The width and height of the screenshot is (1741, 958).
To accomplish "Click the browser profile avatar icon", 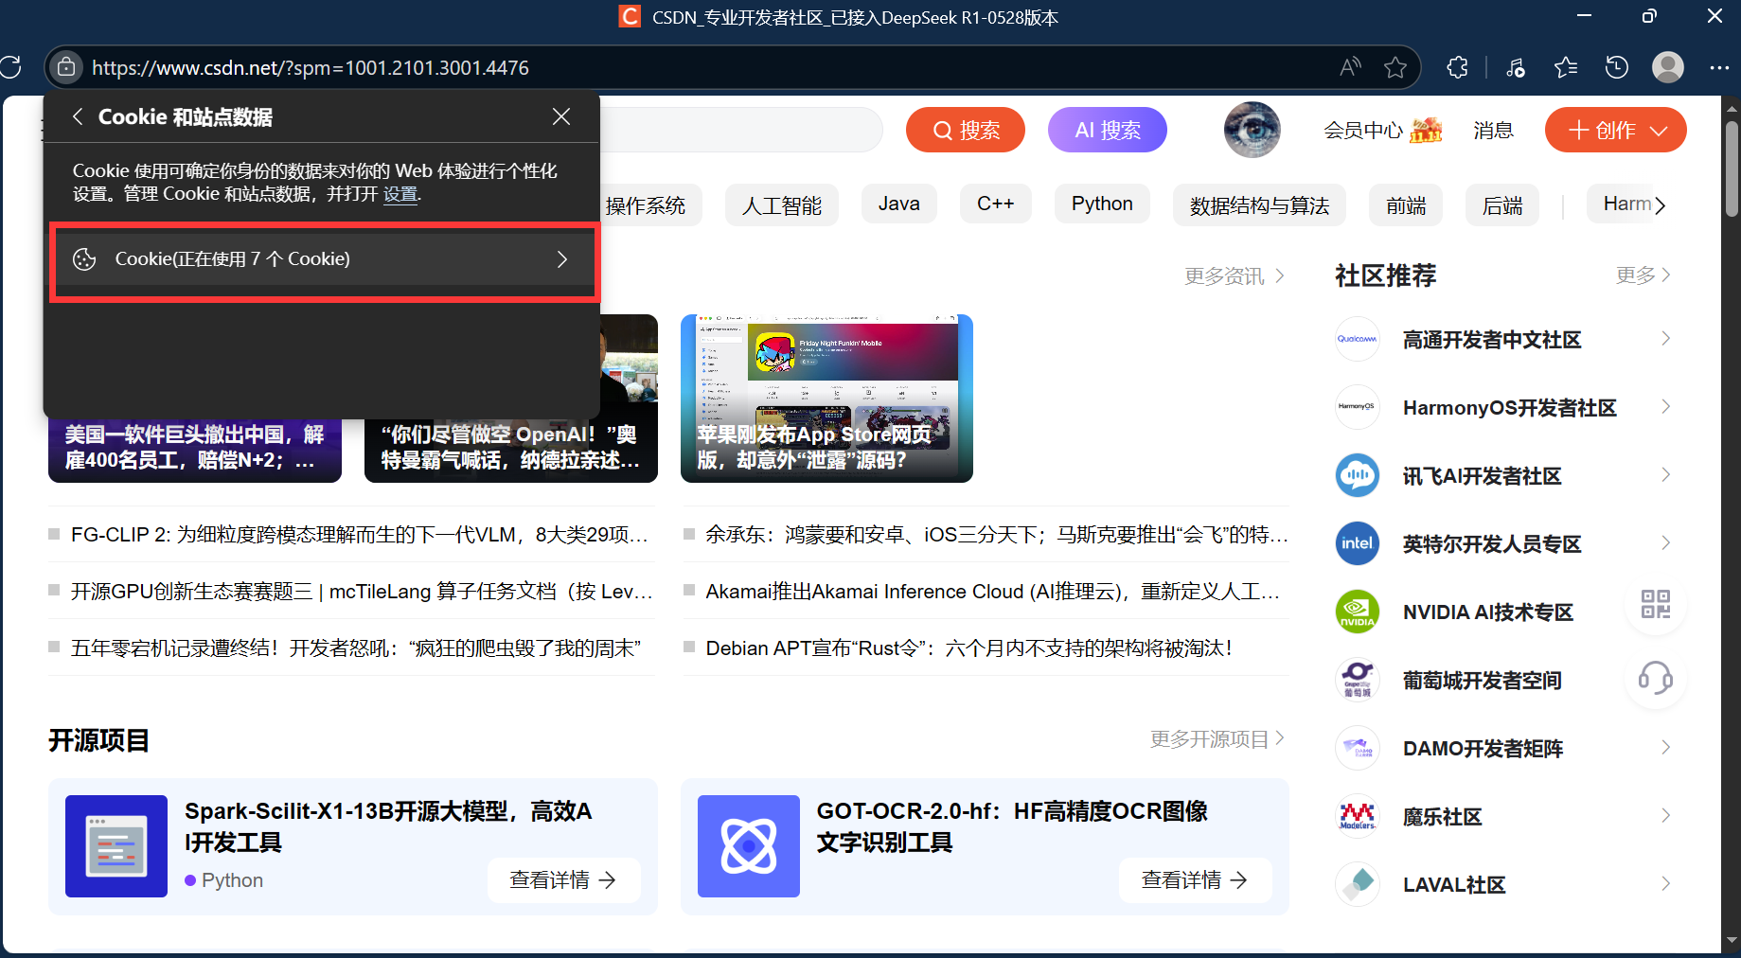I will point(1667,67).
